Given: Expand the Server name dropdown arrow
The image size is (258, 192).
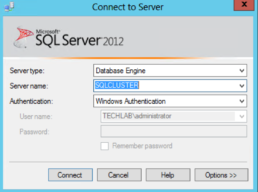Looking at the screenshot, I should pos(242,86).
